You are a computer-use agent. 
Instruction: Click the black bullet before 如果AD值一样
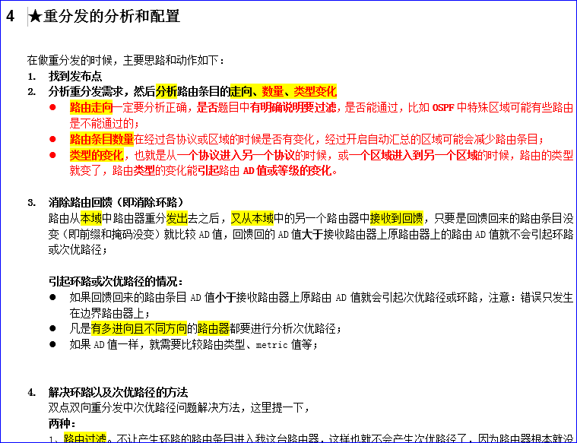pos(52,344)
